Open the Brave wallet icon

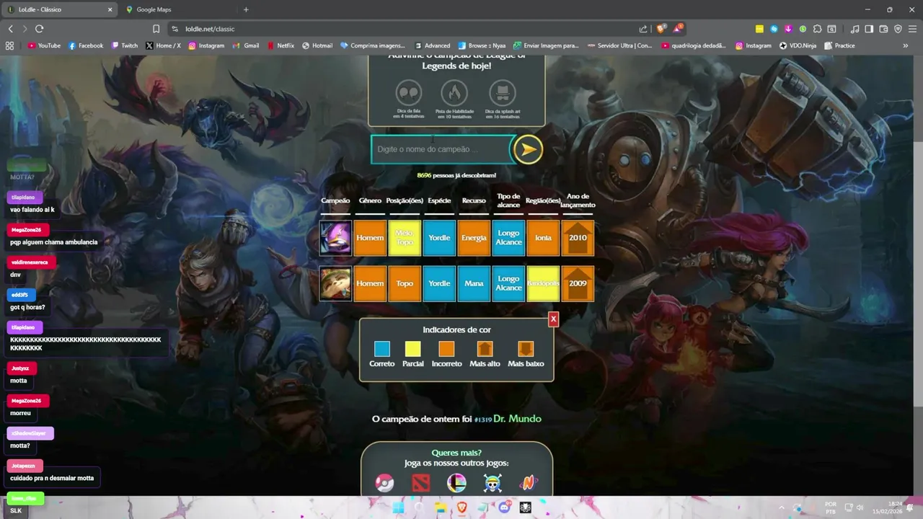(883, 29)
